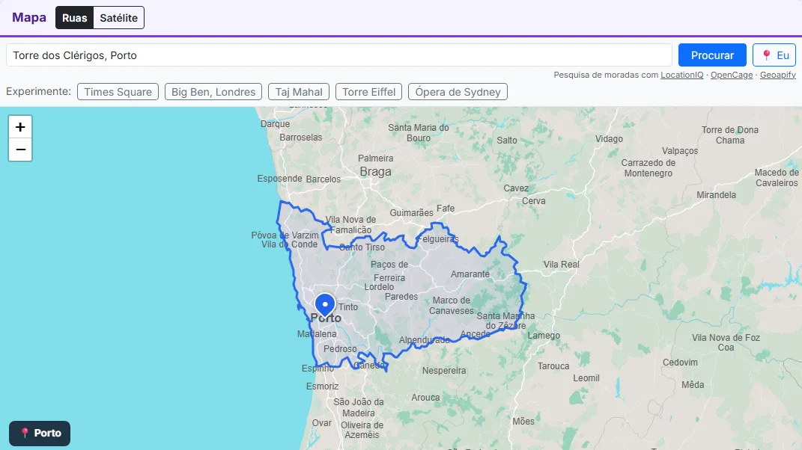The image size is (802, 450).
Task: Click the Carrazedo de Montenegro label
Action: (x=648, y=168)
